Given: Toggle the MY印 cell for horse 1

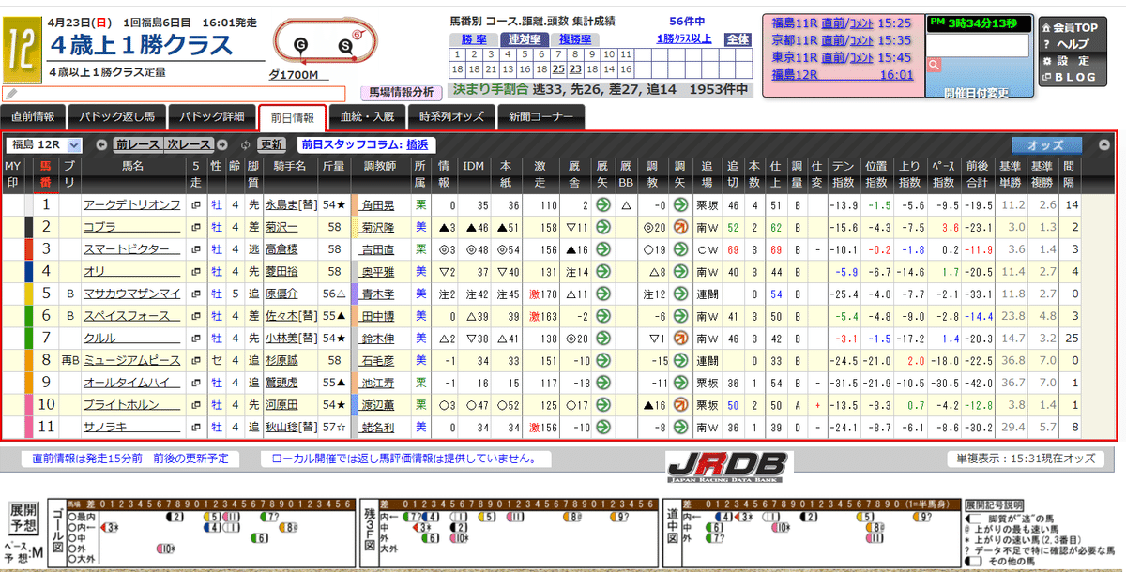Looking at the screenshot, I should click(13, 205).
